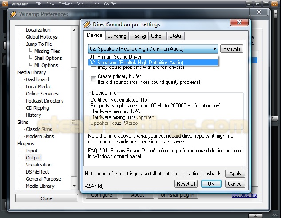Click the About button behind the dialog

138,196
